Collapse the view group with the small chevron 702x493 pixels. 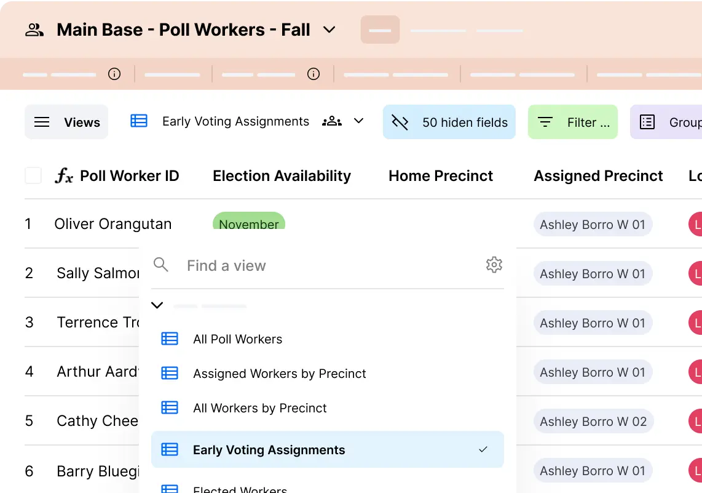click(x=157, y=305)
